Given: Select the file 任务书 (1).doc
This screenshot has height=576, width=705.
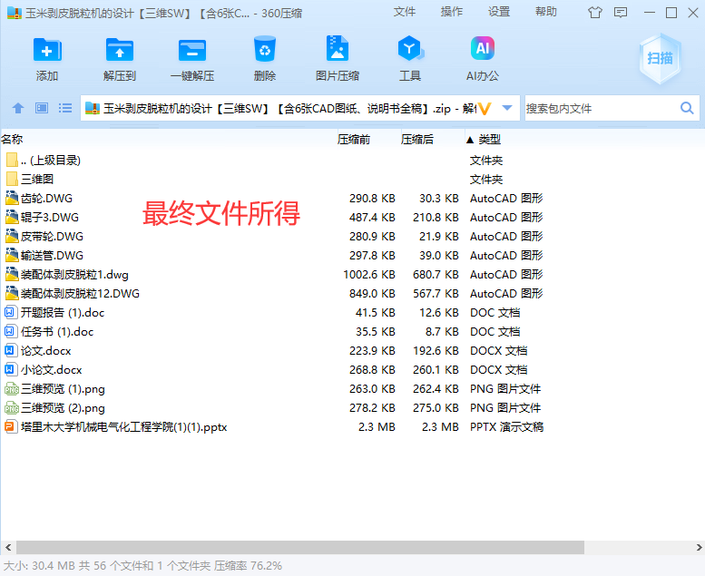Looking at the screenshot, I should (x=57, y=331).
